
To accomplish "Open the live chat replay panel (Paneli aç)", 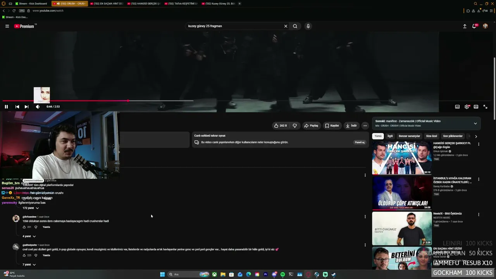I will click(360, 142).
